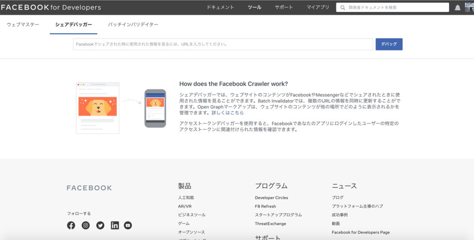474x240 pixels.
Task: Click the search magnifier icon
Action: coord(343,7)
